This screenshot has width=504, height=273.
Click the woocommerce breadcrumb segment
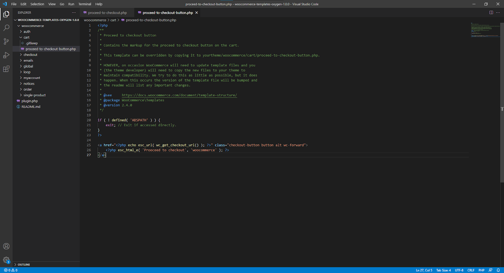[95, 20]
